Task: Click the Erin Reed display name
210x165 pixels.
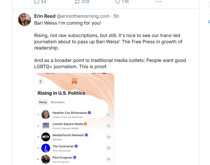Action: point(45,16)
